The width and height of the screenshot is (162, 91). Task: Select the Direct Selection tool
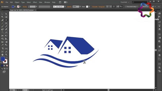(6, 14)
